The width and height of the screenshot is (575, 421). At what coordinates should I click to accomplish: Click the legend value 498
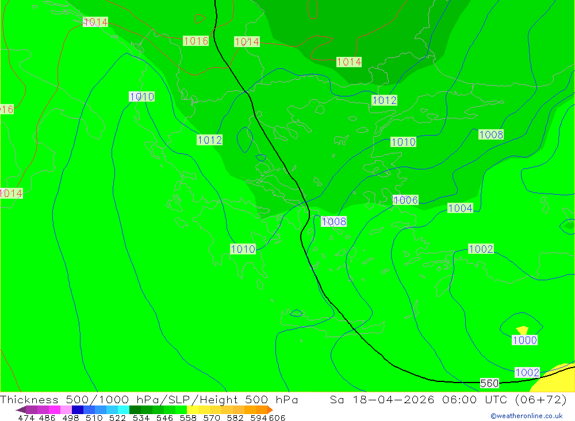click(70, 418)
